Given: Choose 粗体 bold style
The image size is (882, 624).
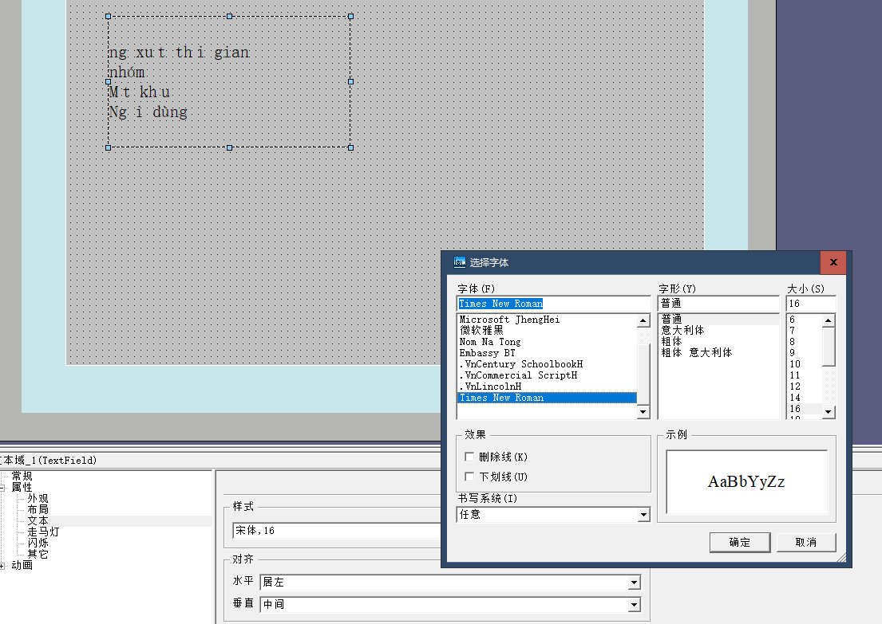Looking at the screenshot, I should (718, 342).
